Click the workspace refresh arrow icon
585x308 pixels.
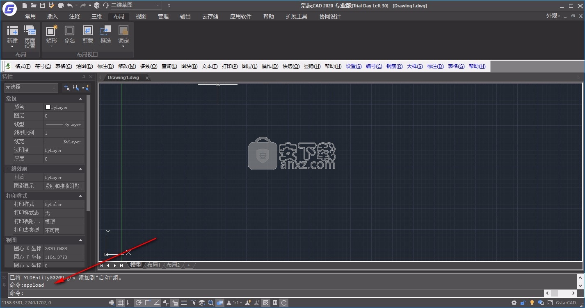pos(106,5)
